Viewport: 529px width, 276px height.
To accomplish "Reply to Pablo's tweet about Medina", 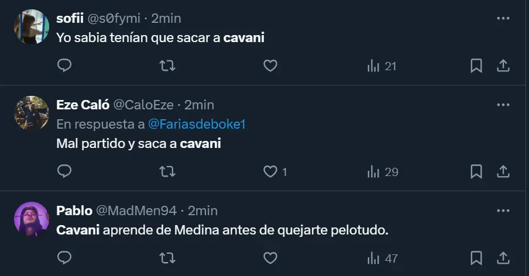I will 64,257.
